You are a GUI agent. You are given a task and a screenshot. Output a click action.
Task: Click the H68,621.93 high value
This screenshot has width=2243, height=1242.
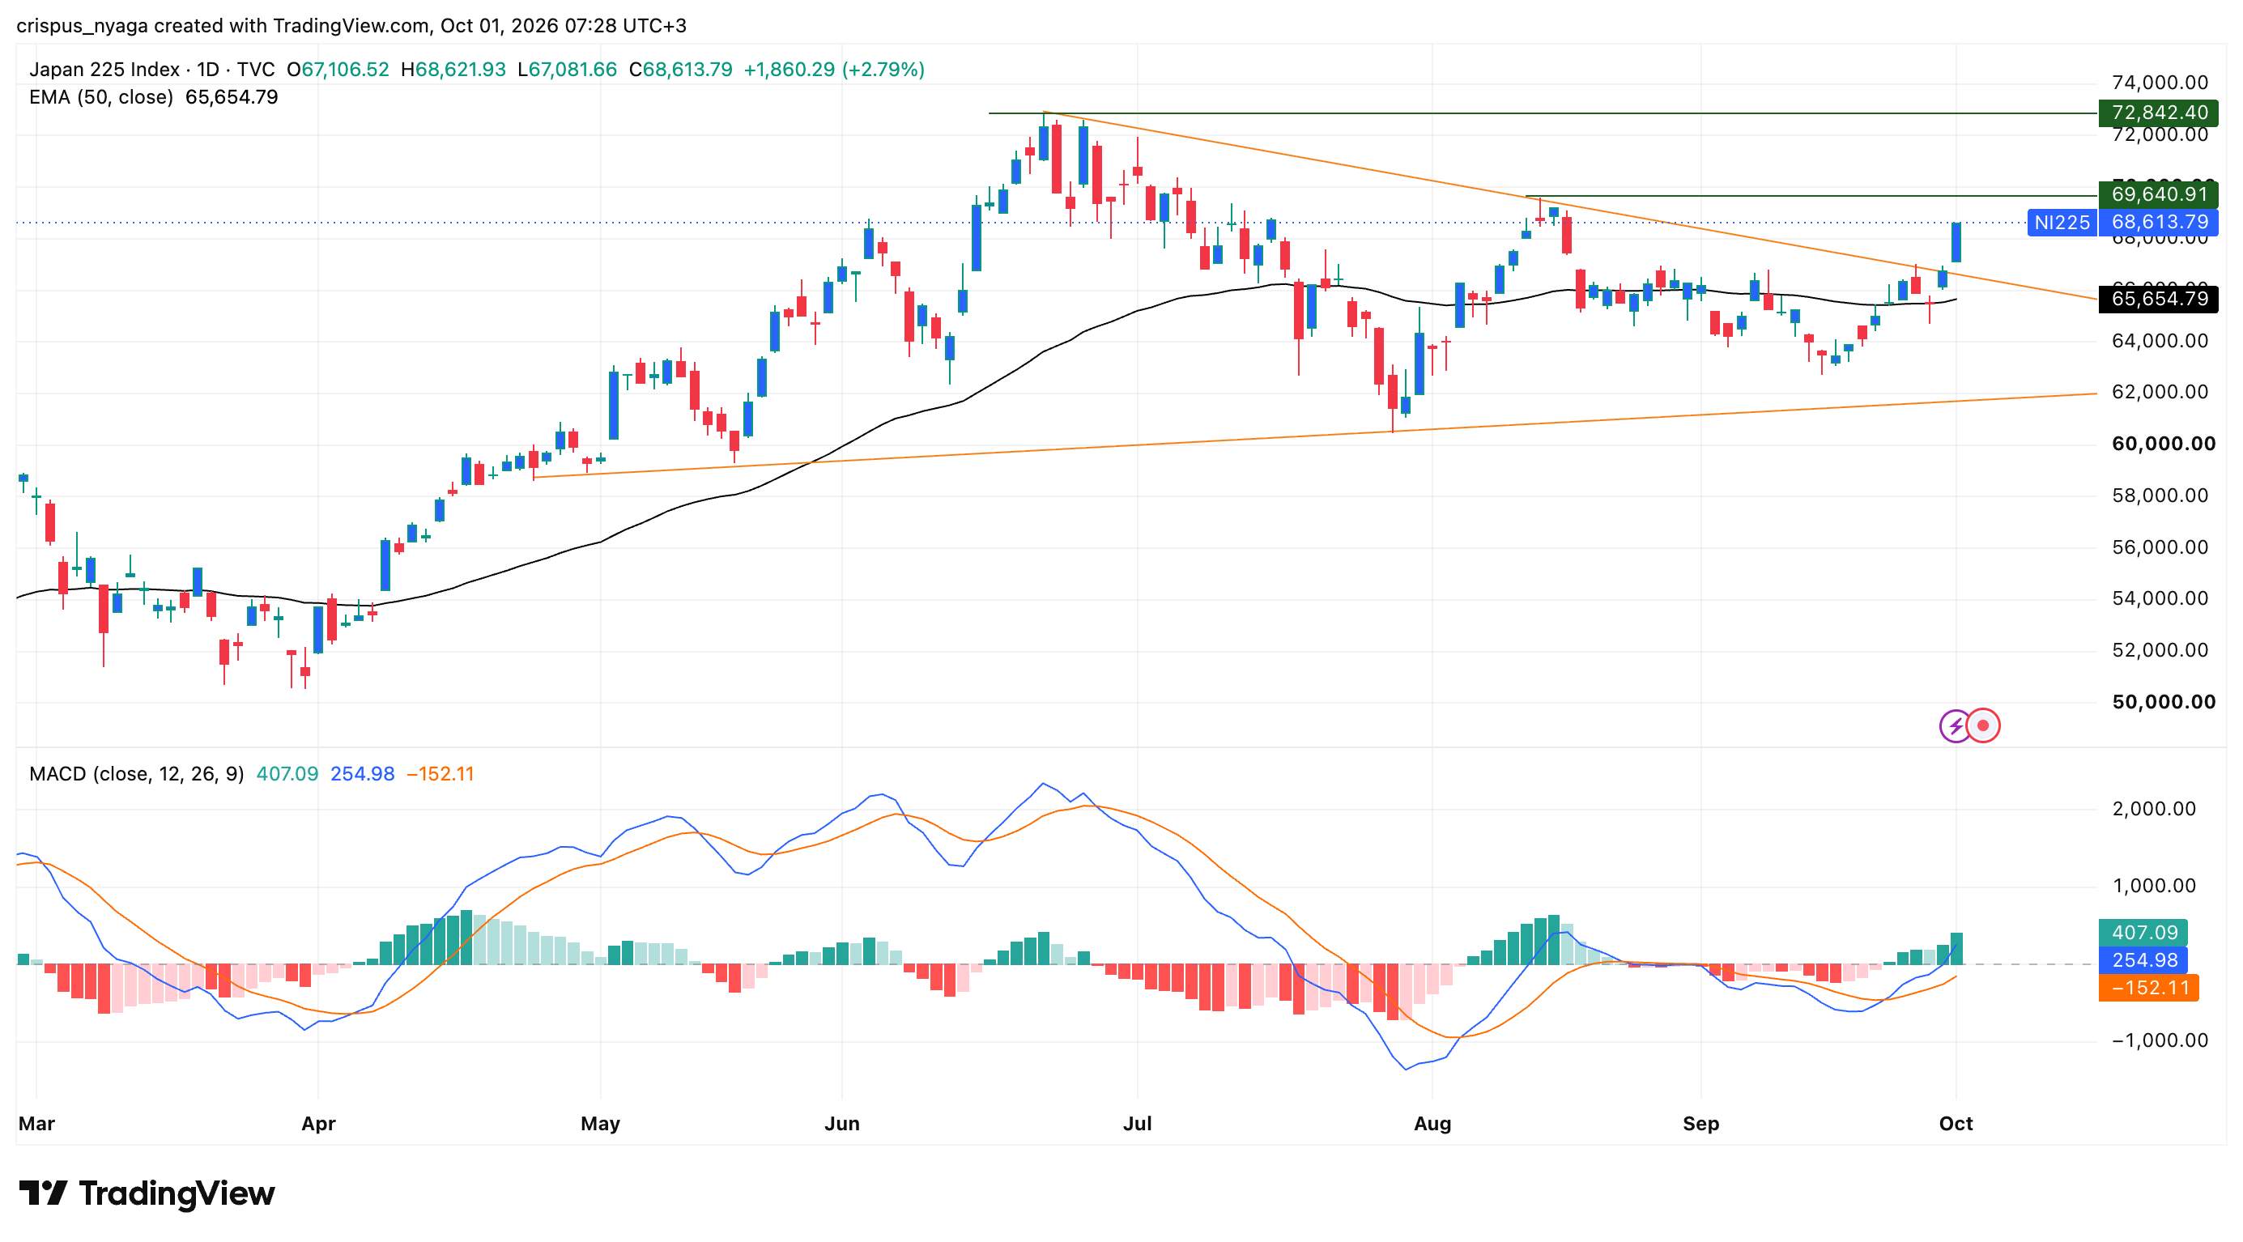(x=453, y=70)
